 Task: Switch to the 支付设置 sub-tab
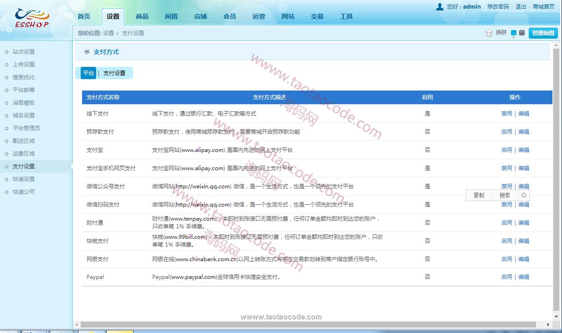click(x=114, y=73)
